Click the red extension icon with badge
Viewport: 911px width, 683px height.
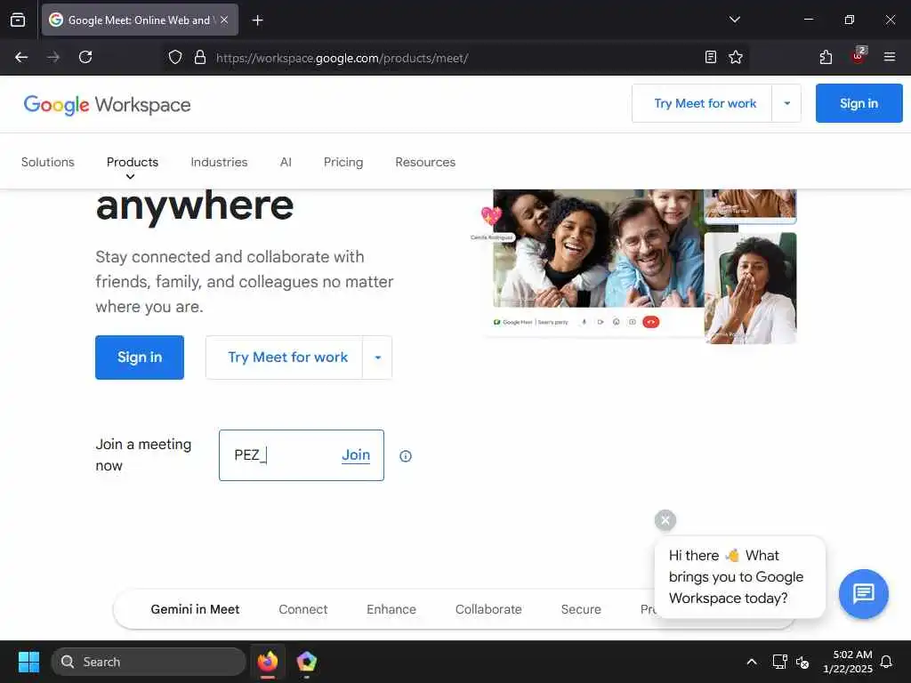coord(859,56)
